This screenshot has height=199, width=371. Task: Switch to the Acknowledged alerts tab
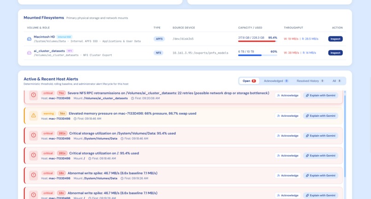(276, 81)
